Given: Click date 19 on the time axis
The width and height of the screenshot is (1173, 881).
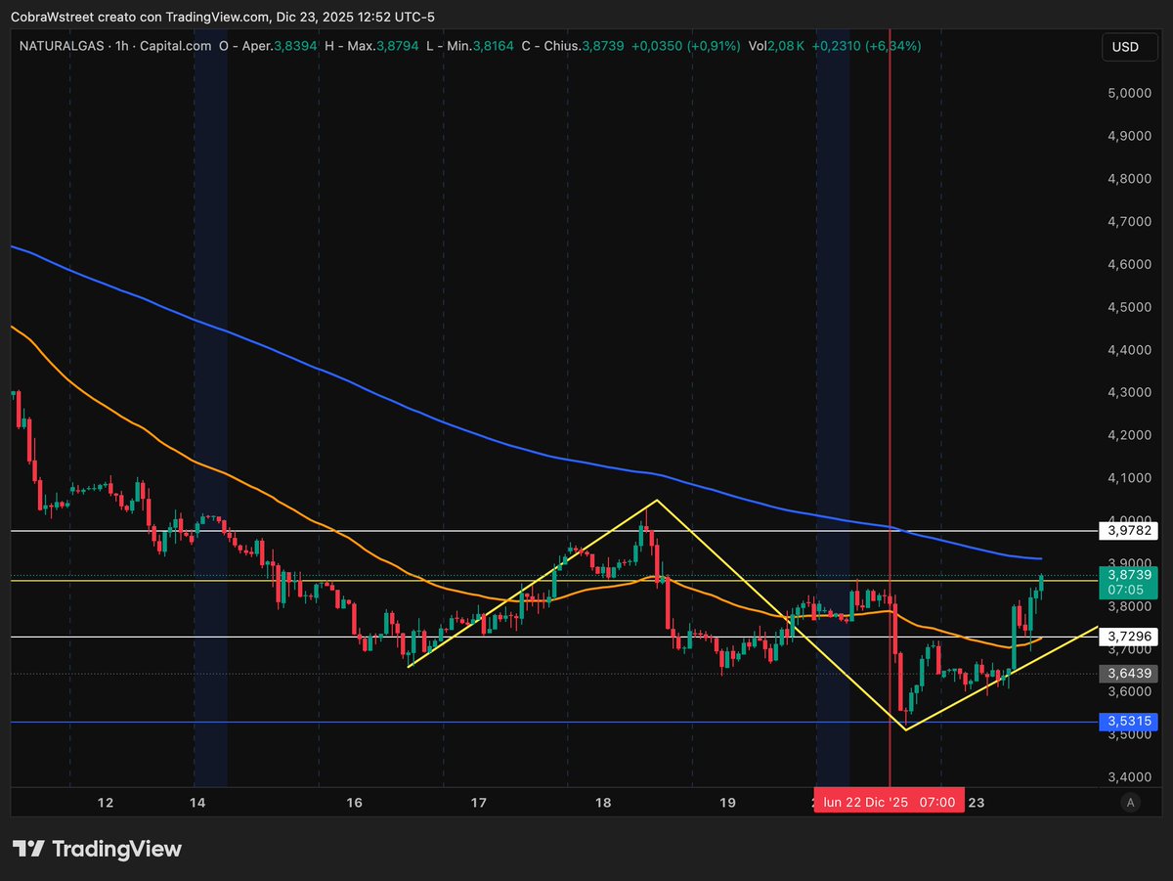Looking at the screenshot, I should [x=727, y=802].
